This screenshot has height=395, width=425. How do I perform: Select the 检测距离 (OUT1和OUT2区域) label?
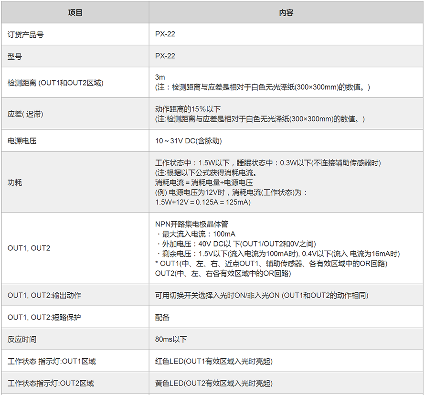(55, 83)
